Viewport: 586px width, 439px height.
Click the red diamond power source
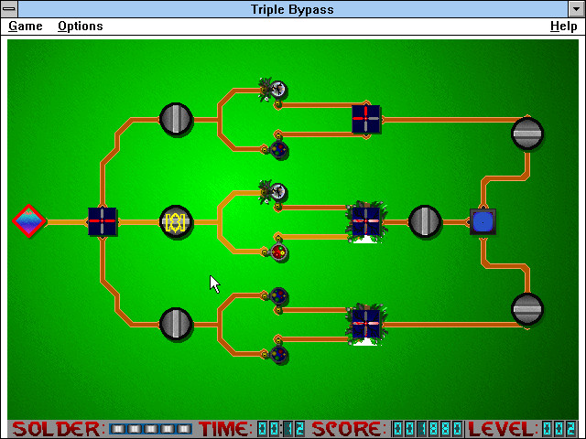click(29, 221)
